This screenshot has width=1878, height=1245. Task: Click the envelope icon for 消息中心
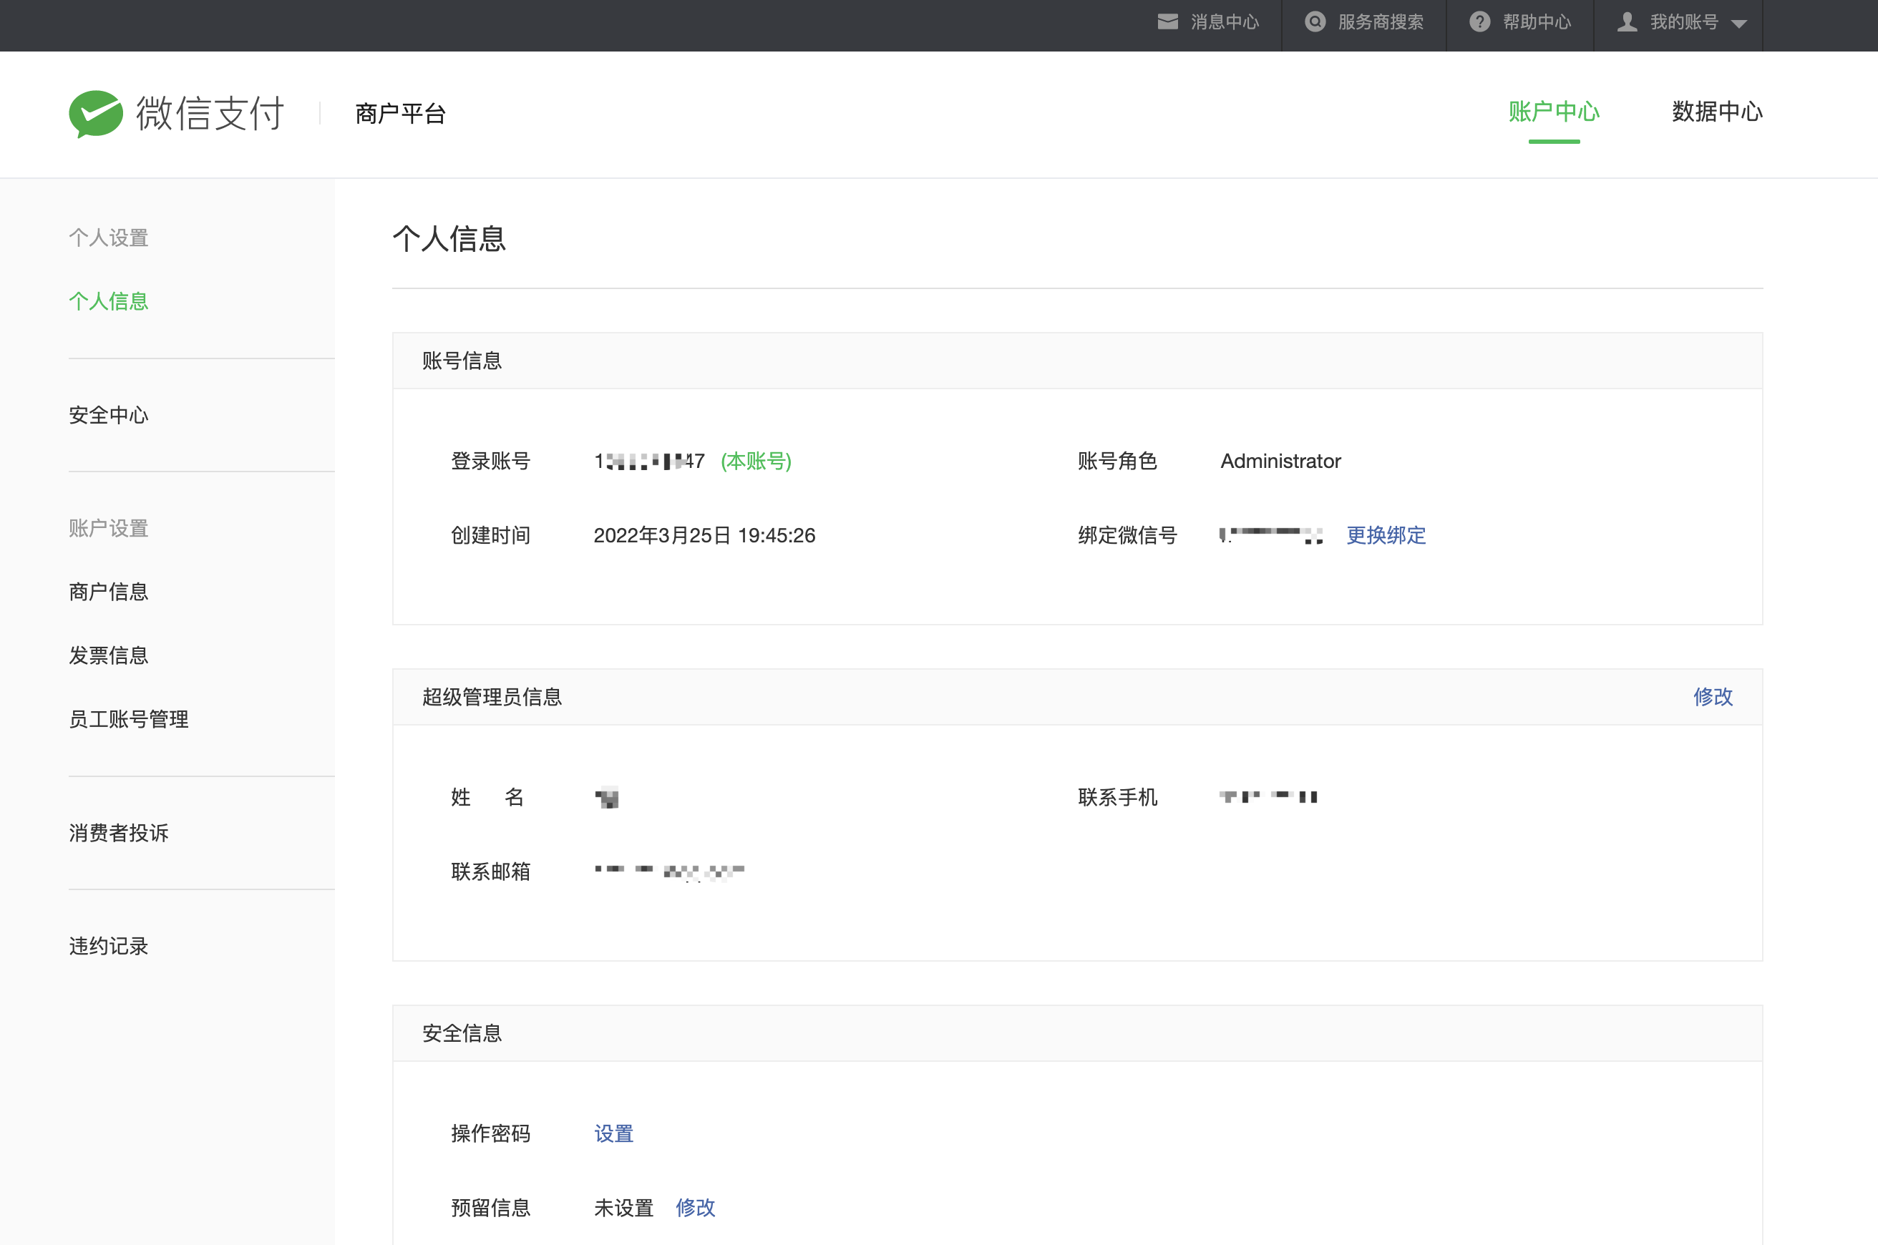(1167, 22)
